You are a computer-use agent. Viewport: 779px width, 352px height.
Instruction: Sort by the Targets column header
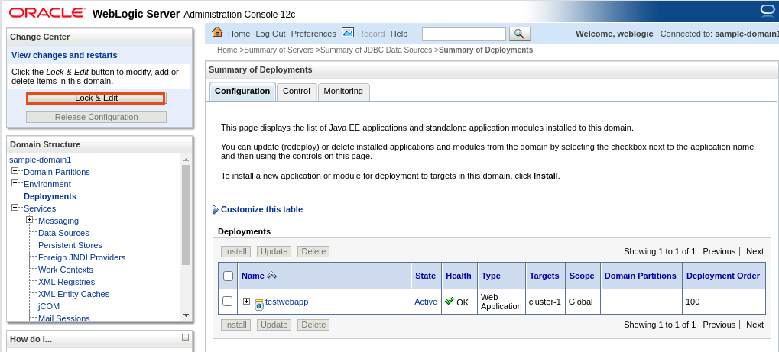click(x=544, y=276)
